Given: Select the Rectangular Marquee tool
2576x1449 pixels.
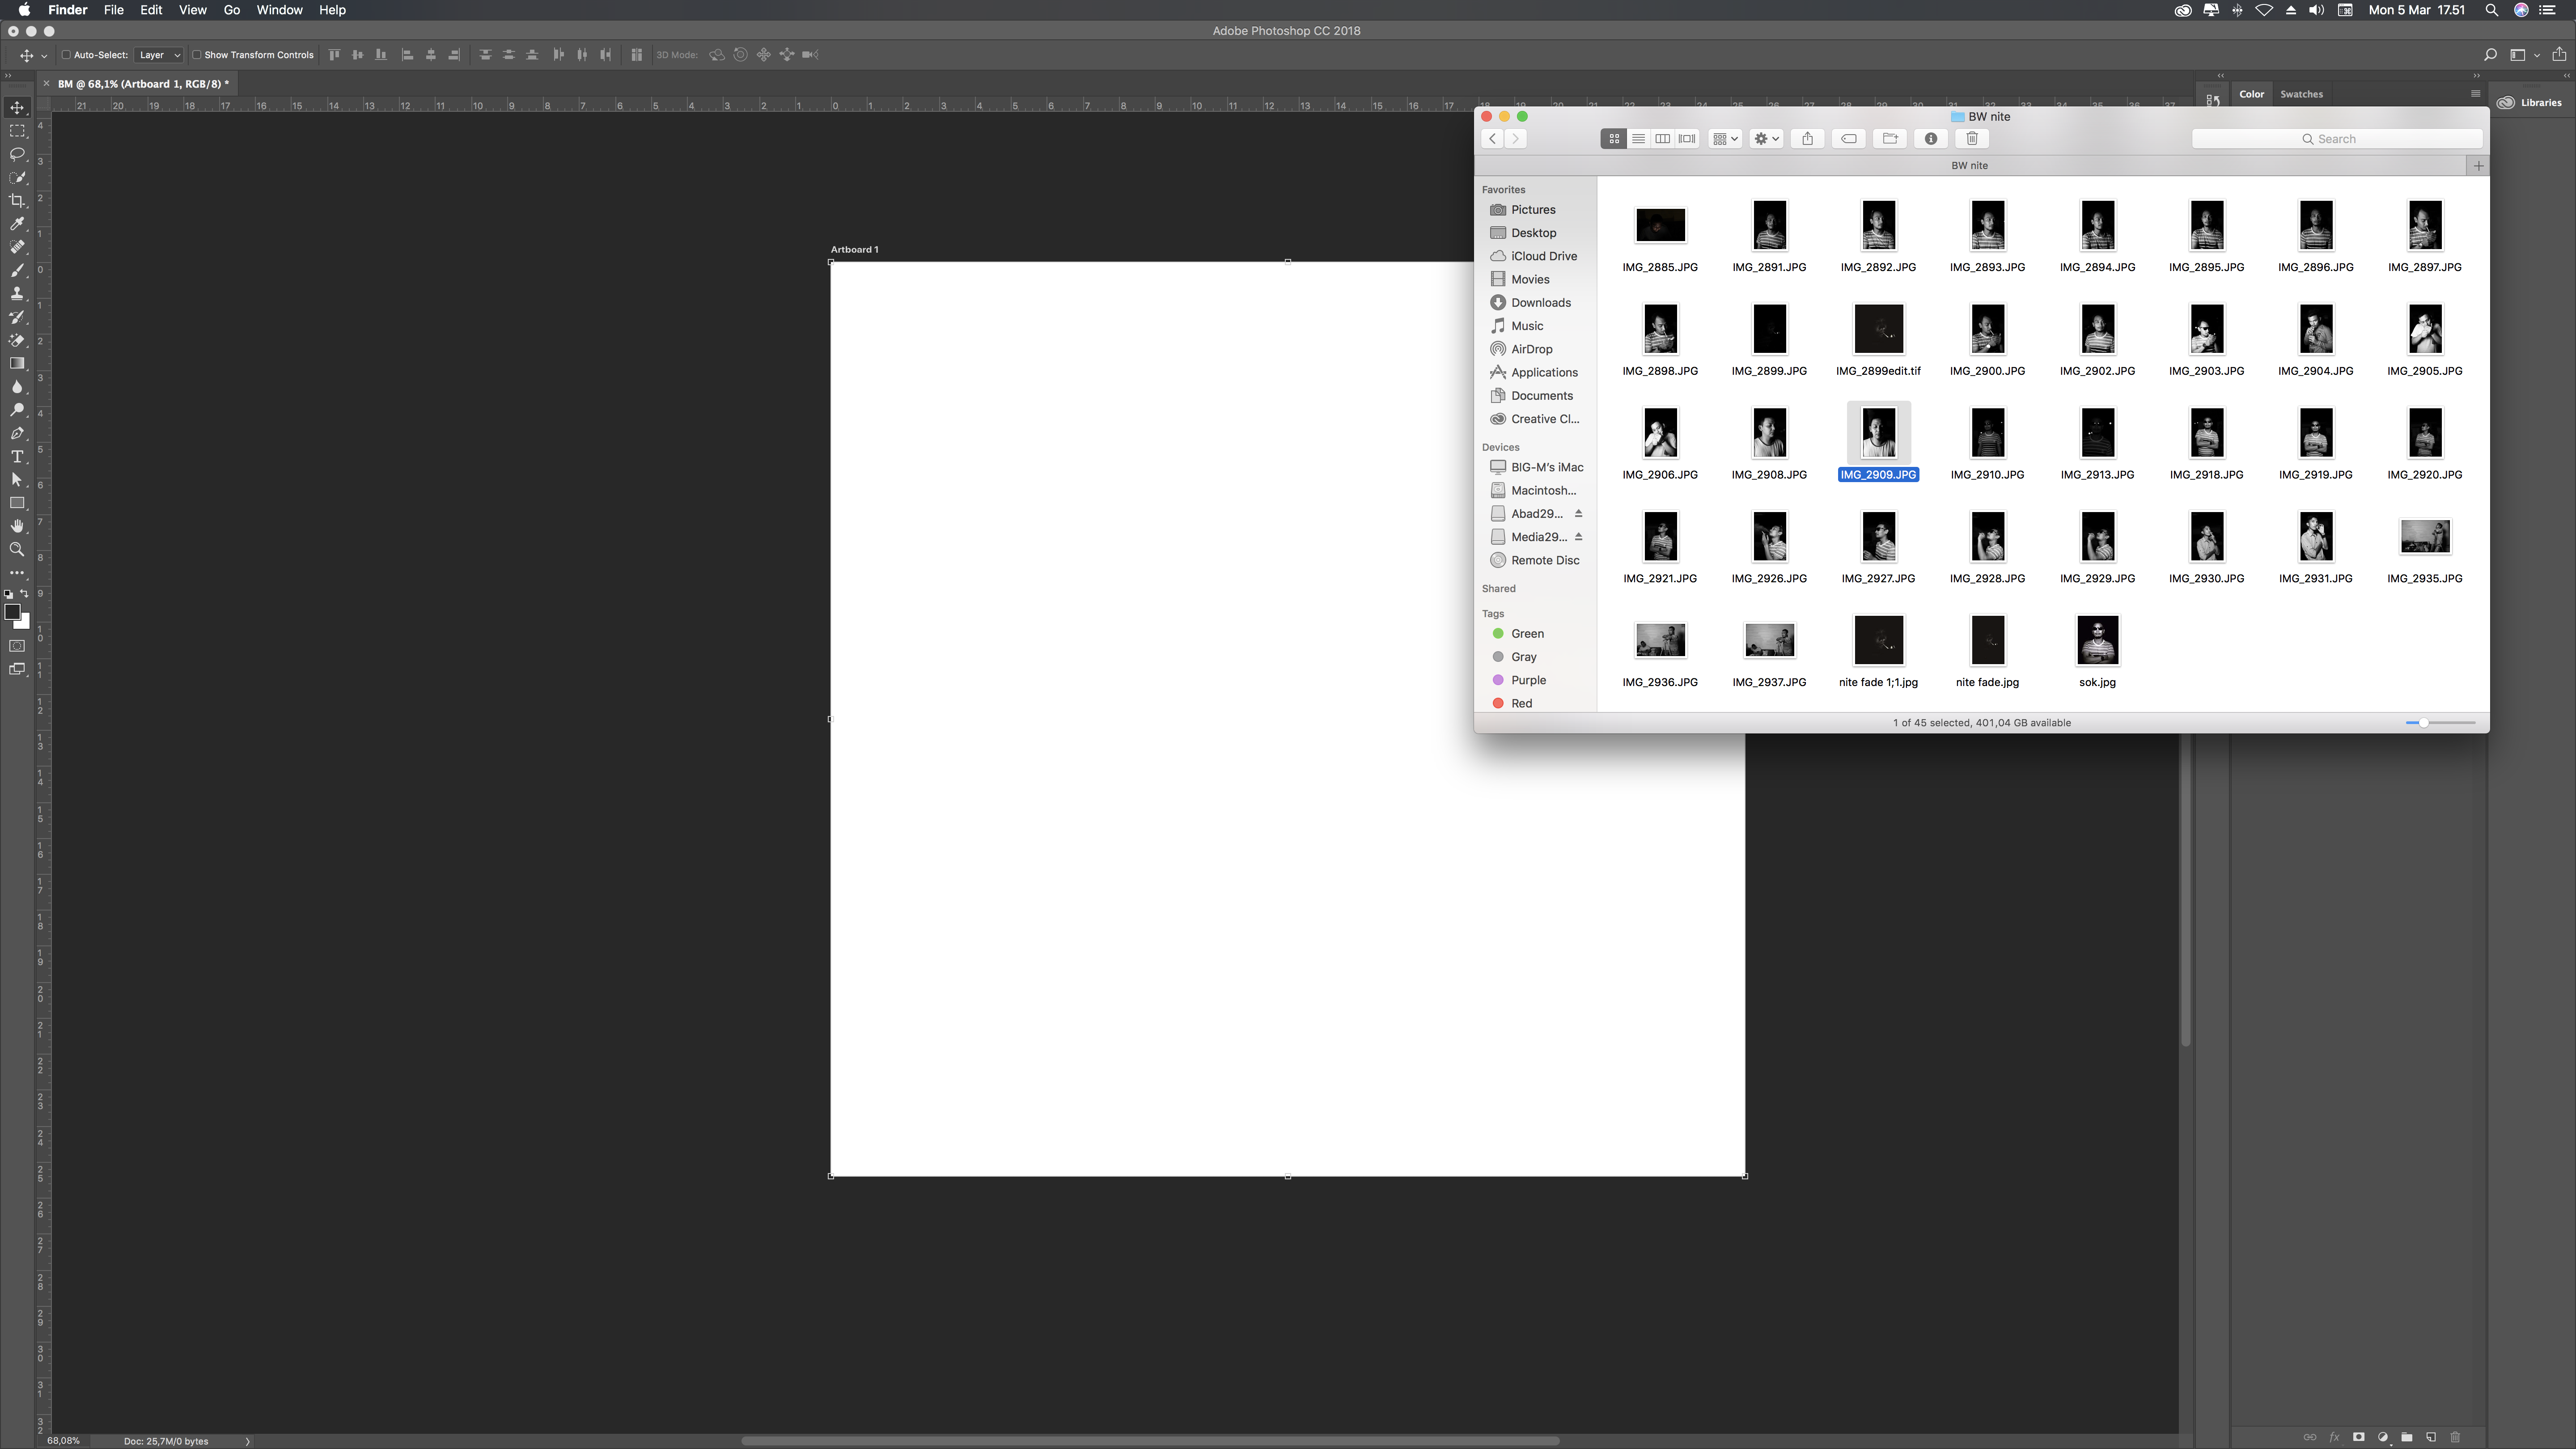Looking at the screenshot, I should click(17, 131).
